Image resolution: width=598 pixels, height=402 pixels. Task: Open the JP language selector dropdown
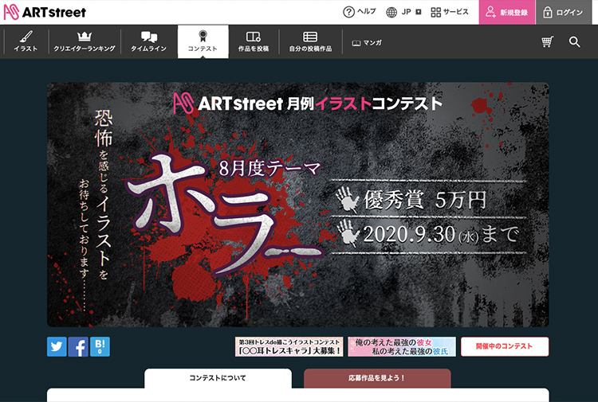pos(403,12)
